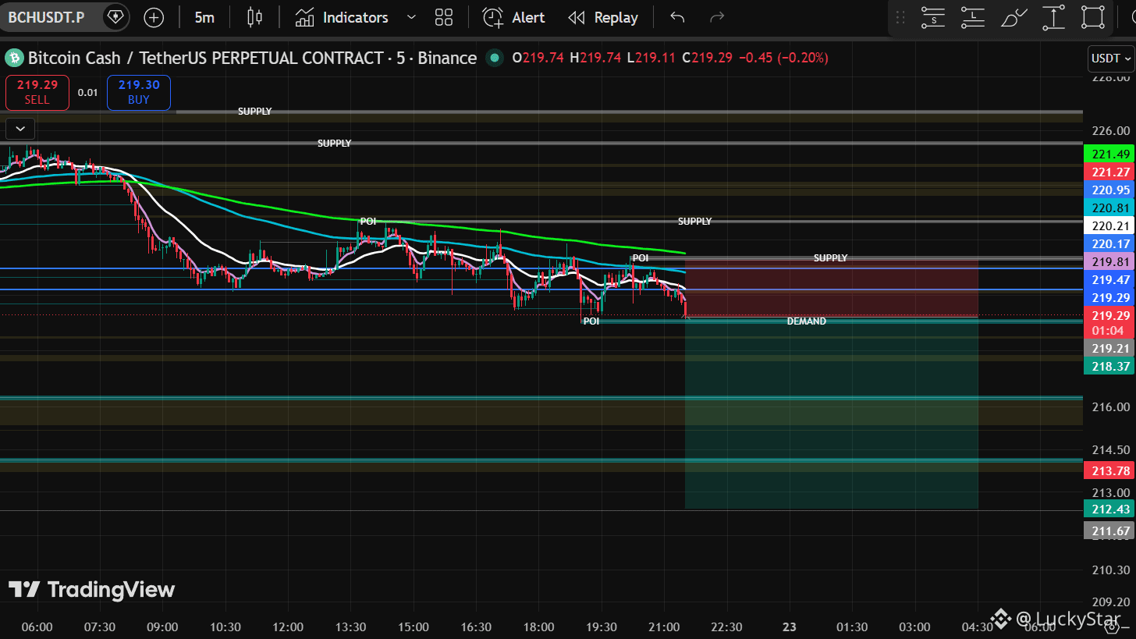Open the candlestick chart type menu
1136x639 pixels.
pos(254,17)
